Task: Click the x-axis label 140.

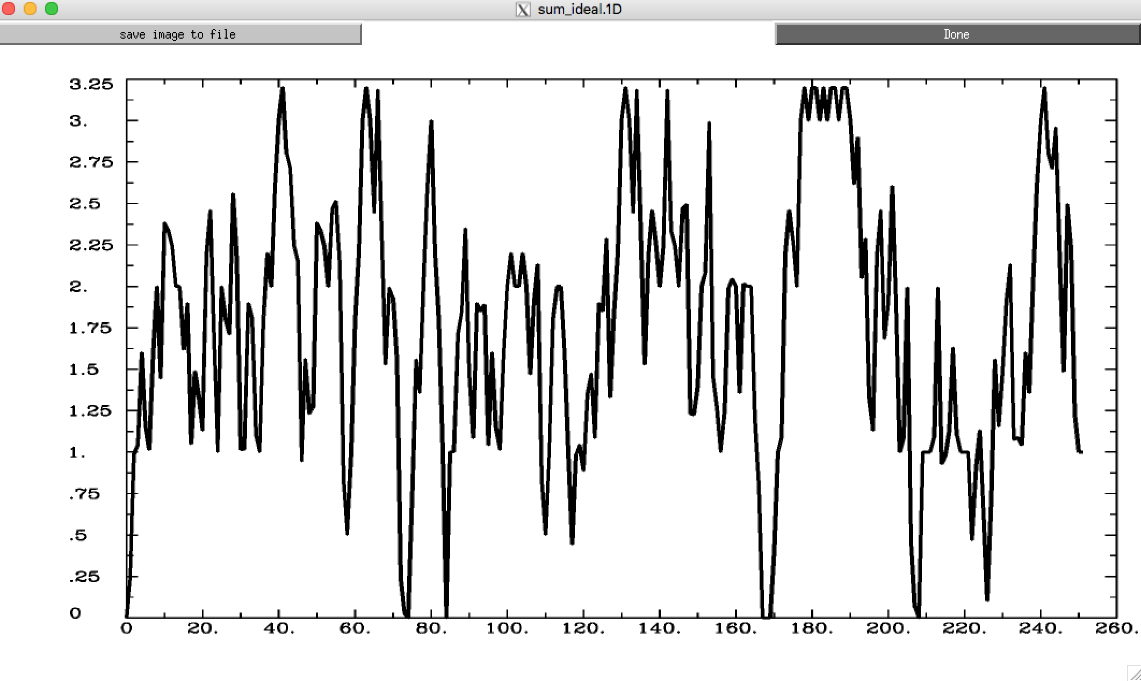Action: pos(660,628)
